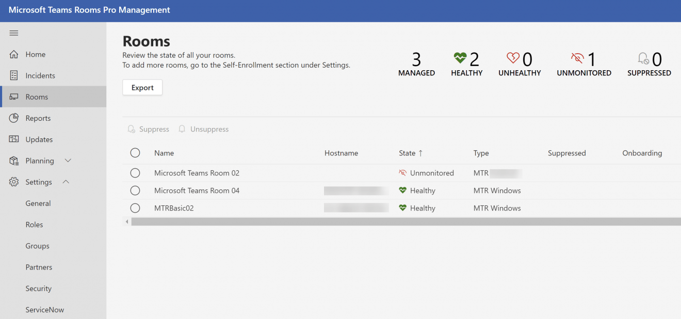Viewport: 681px width, 319px height.
Task: Expand the Planning section chevron
Action: (x=68, y=161)
